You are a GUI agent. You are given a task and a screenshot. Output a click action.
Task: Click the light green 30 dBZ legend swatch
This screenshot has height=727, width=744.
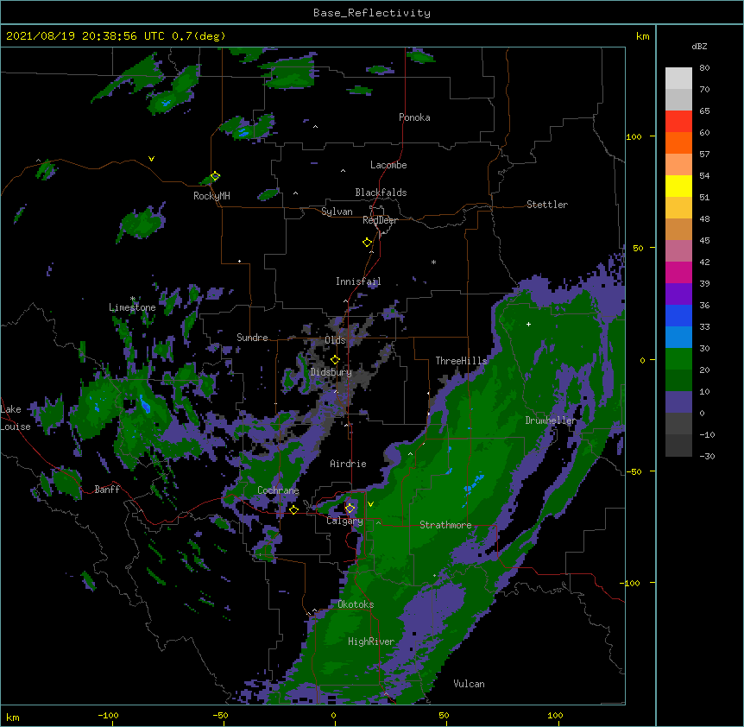pyautogui.click(x=678, y=359)
